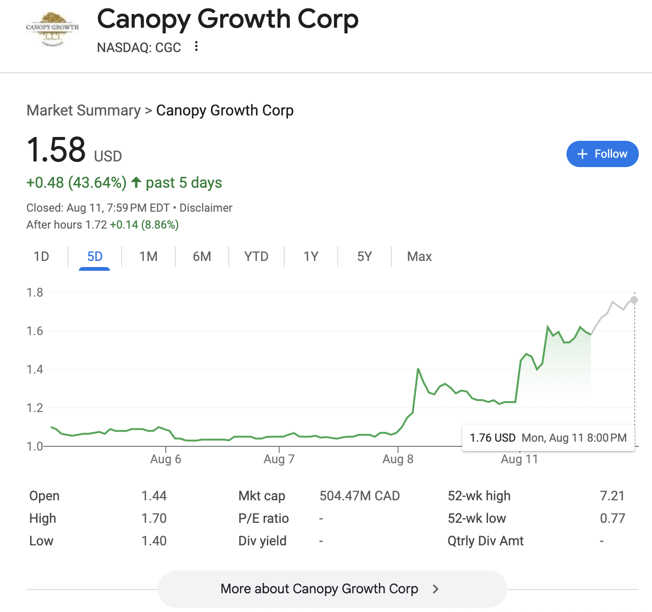This screenshot has height=612, width=652.
Task: Switch to the 1Y chart view
Action: coord(310,256)
